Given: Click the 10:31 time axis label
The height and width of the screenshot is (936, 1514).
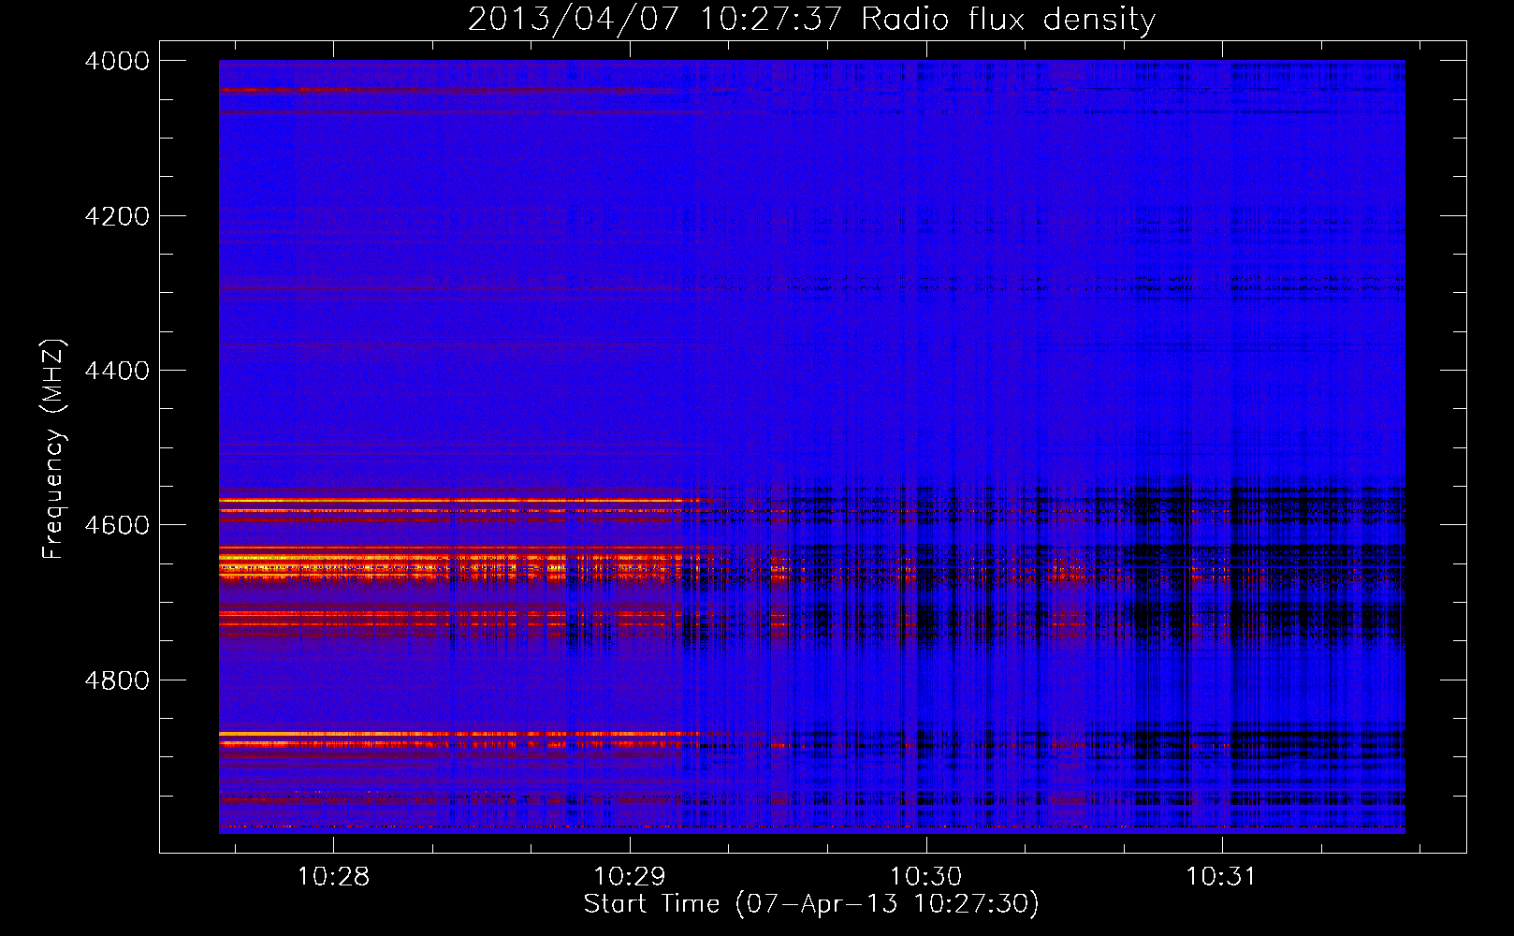Looking at the screenshot, I should click(1221, 877).
